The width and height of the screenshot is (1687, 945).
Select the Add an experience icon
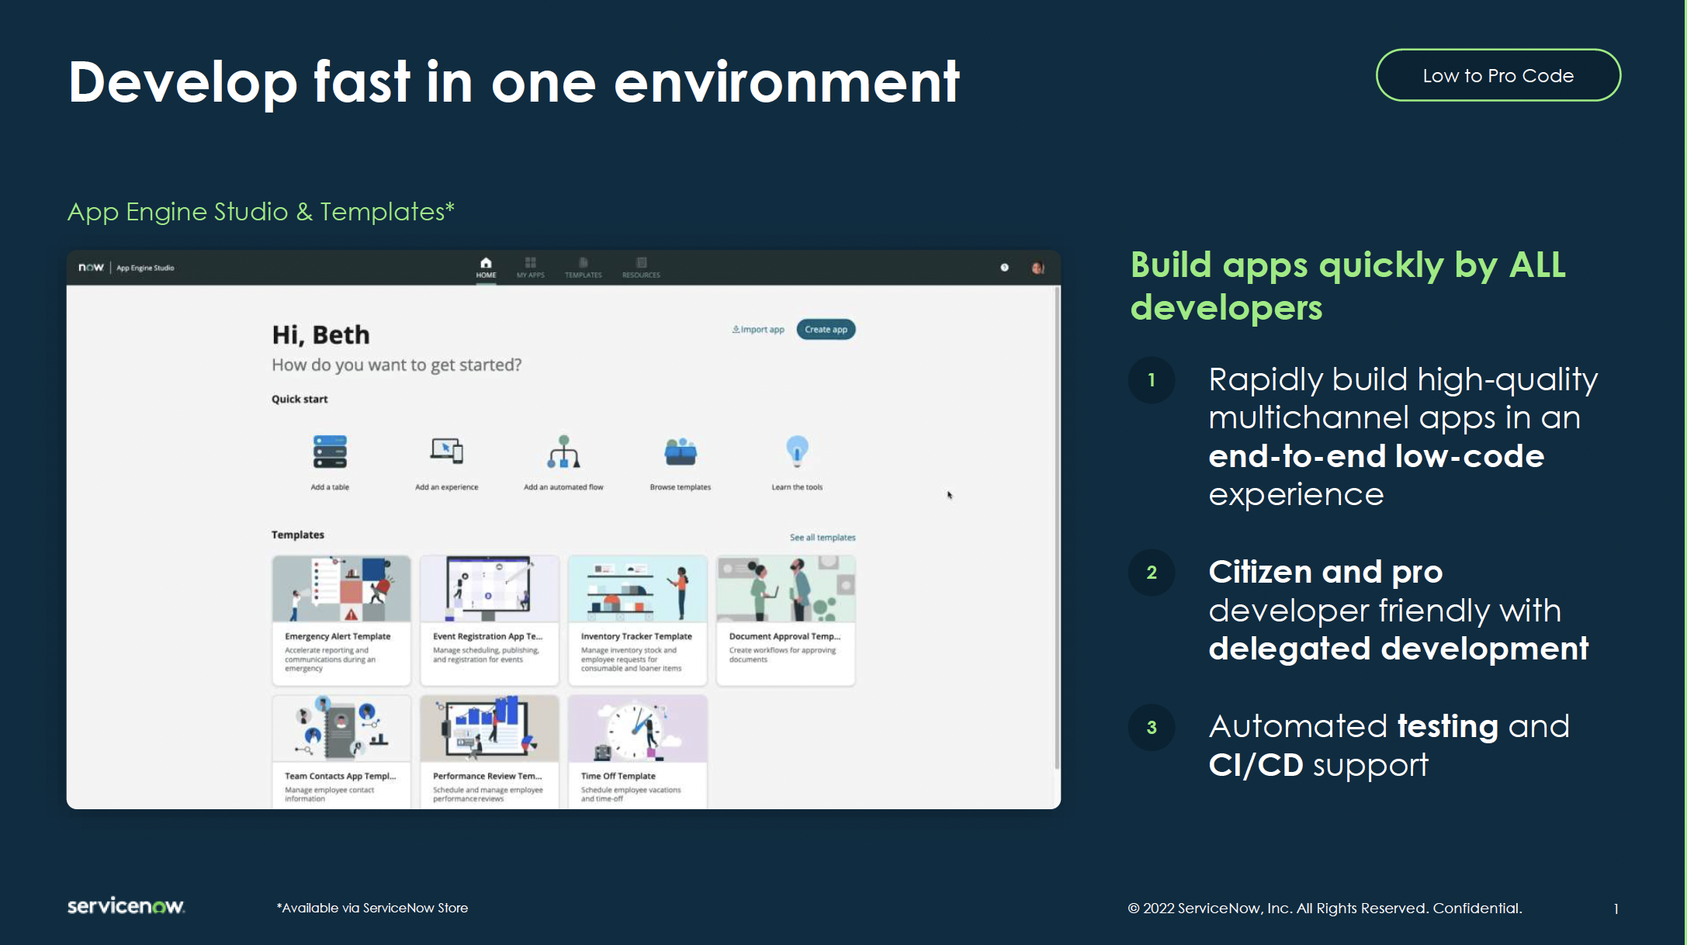[x=447, y=451]
